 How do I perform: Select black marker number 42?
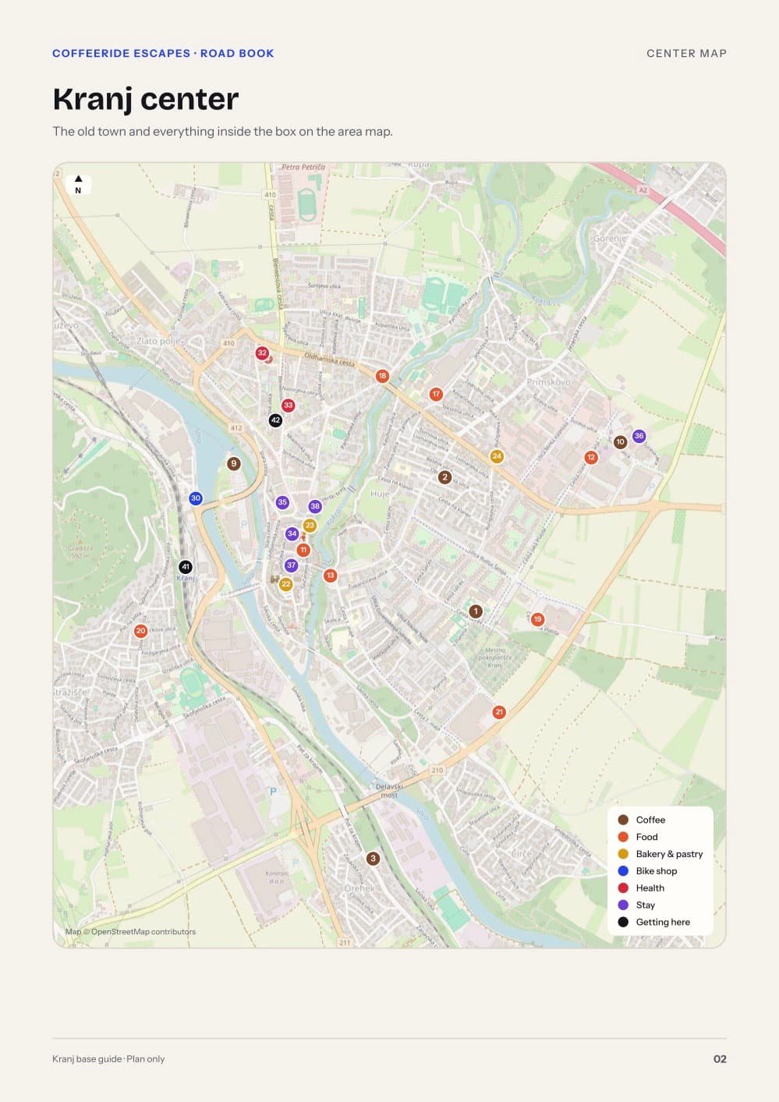(275, 420)
